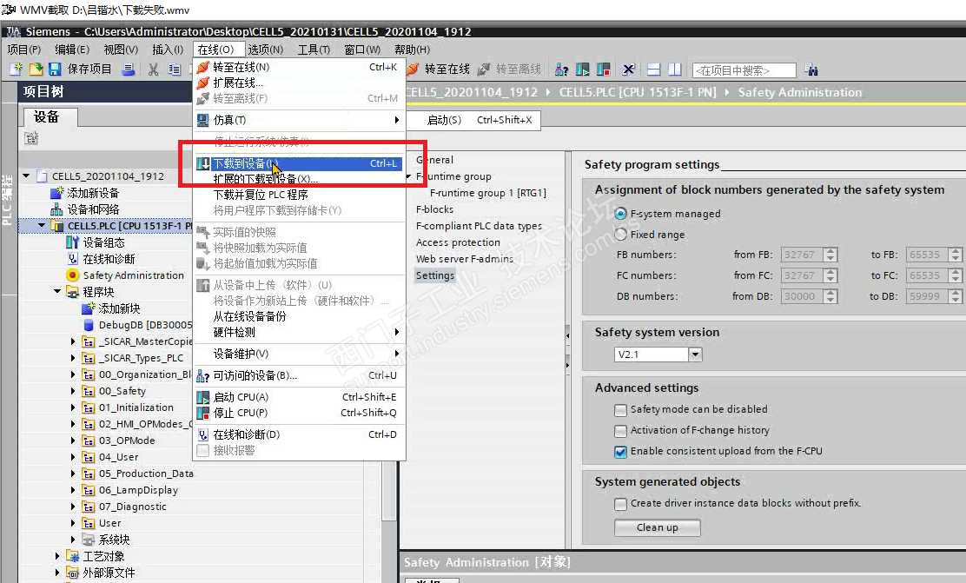Screen dimensions: 966x583
Task: Click the 设备和网络 network icon
Action: pyautogui.click(x=56, y=209)
